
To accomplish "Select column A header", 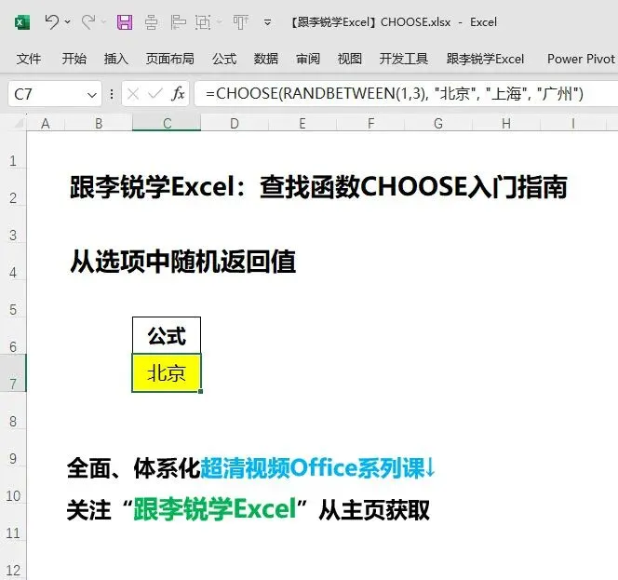I will point(46,124).
